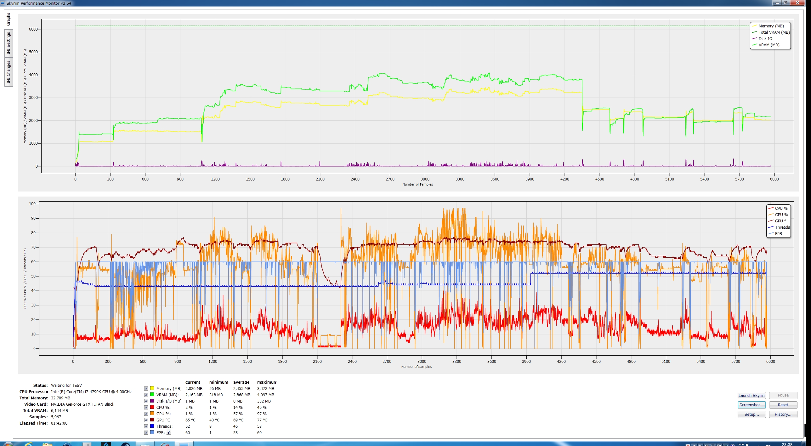Viewport: 811px width, 446px height.
Task: Click the 'maximum' column header
Action: (x=267, y=382)
